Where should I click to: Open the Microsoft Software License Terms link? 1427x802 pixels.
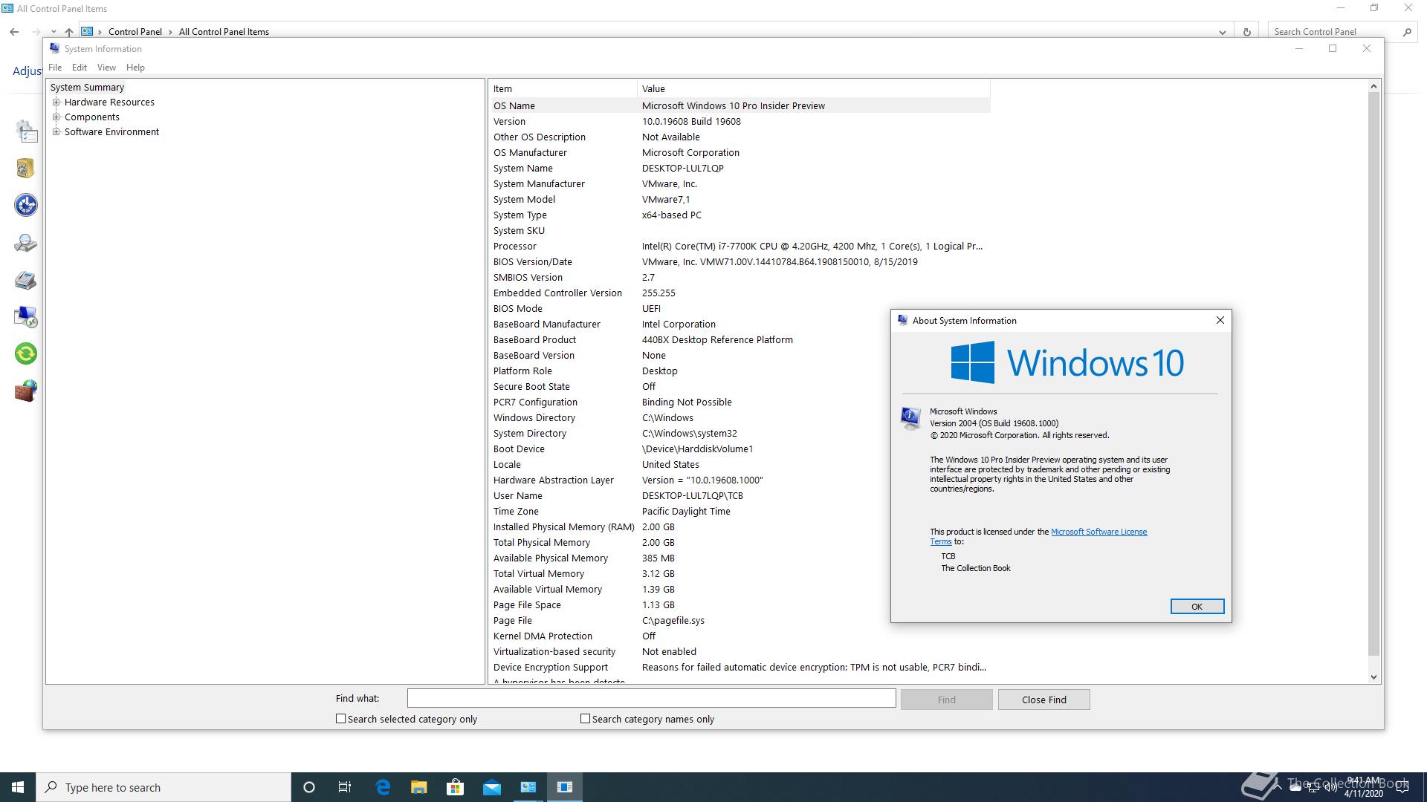click(1098, 532)
